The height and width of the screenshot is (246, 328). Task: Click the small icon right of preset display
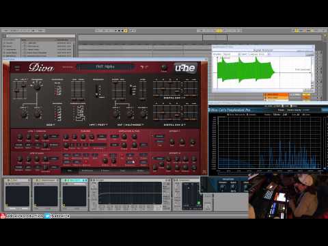pos(143,67)
